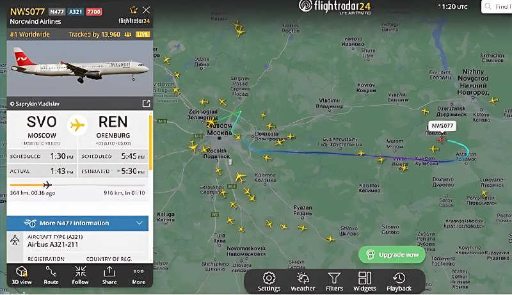Open map Settings gear
This screenshot has height=295, width=512.
pyautogui.click(x=269, y=282)
